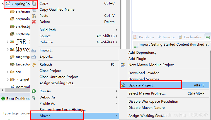211x120 pixels.
Task: Click the src folder icon
Action: coord(12,72)
